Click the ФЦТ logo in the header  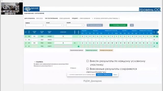[x=32, y=9]
